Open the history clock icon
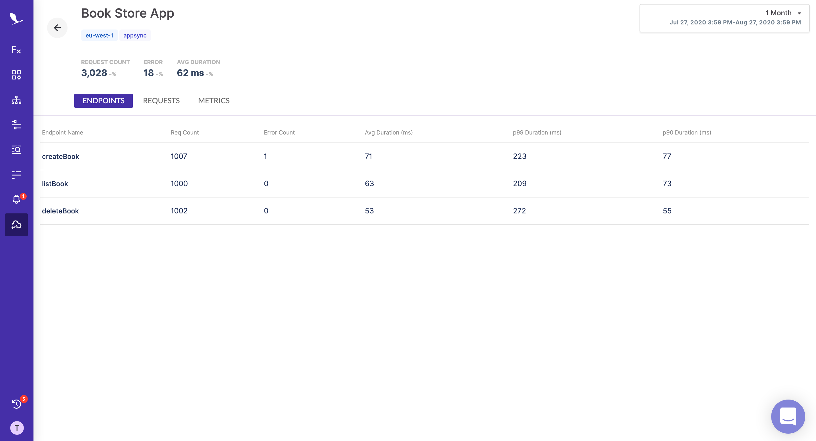816x441 pixels. point(16,404)
